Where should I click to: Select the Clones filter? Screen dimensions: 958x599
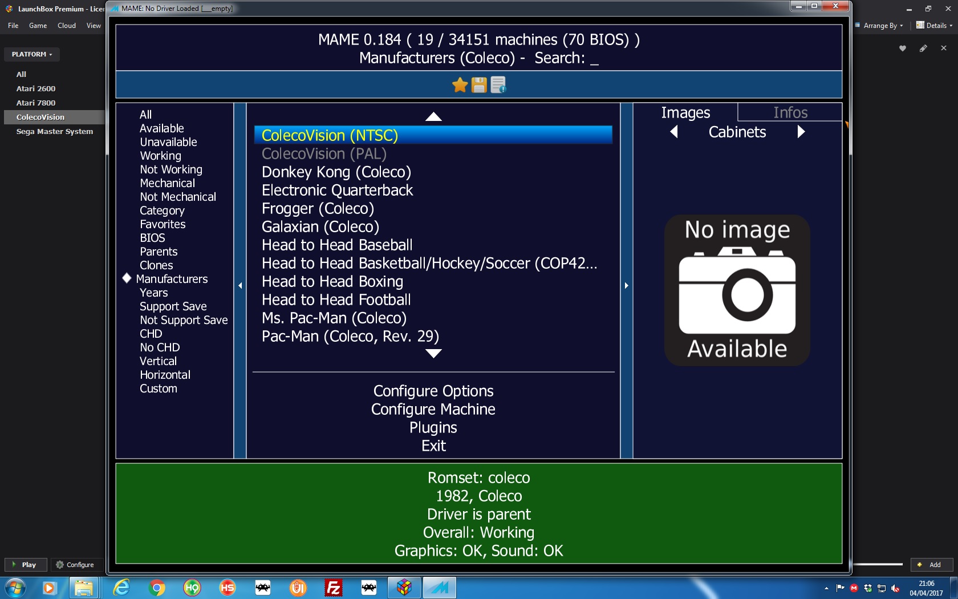pyautogui.click(x=156, y=265)
